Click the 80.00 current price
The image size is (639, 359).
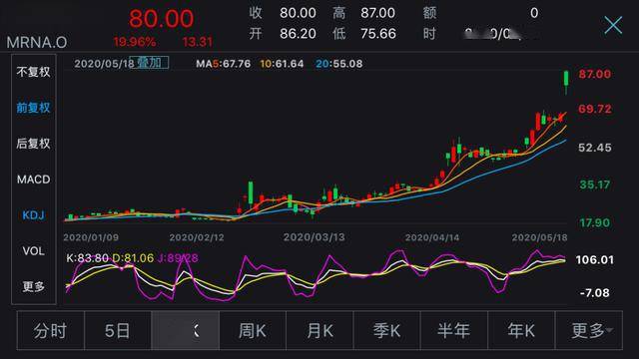(162, 19)
